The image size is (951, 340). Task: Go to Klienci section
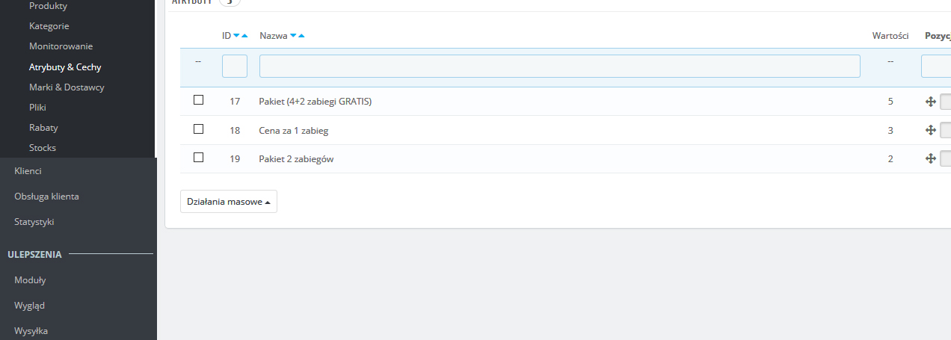[28, 171]
